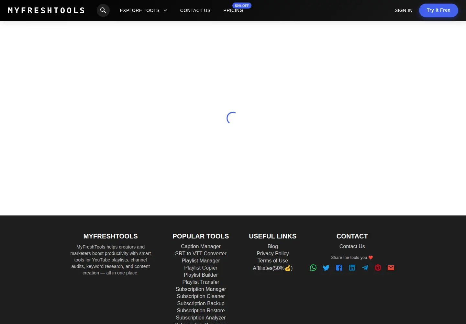466x324 pixels.
Task: Open Playlist Copier link
Action: [201, 268]
